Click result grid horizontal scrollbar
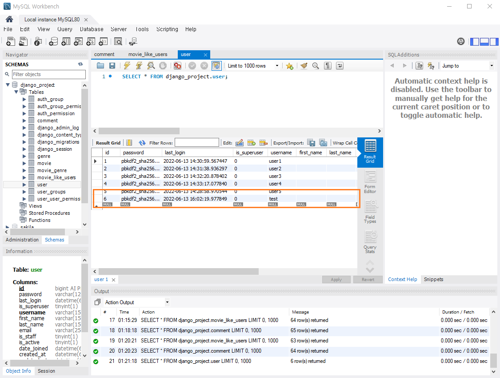The image size is (500, 378). [x=178, y=271]
